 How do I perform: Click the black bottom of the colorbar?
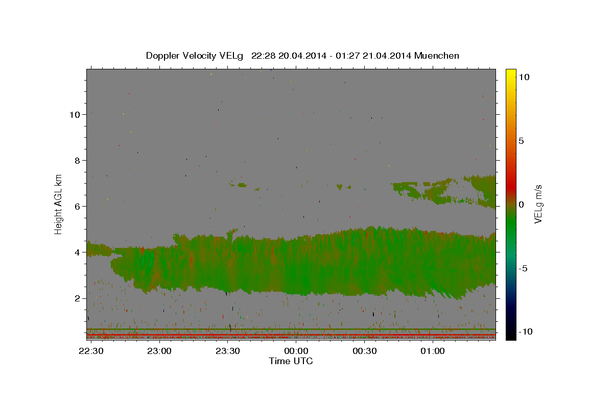point(510,336)
